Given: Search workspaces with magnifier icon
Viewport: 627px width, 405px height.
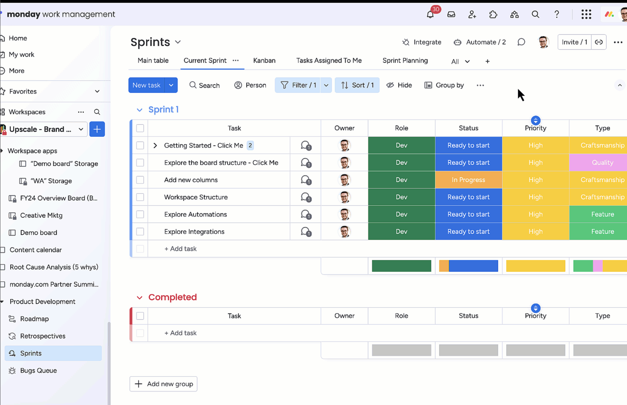Looking at the screenshot, I should pos(97,112).
